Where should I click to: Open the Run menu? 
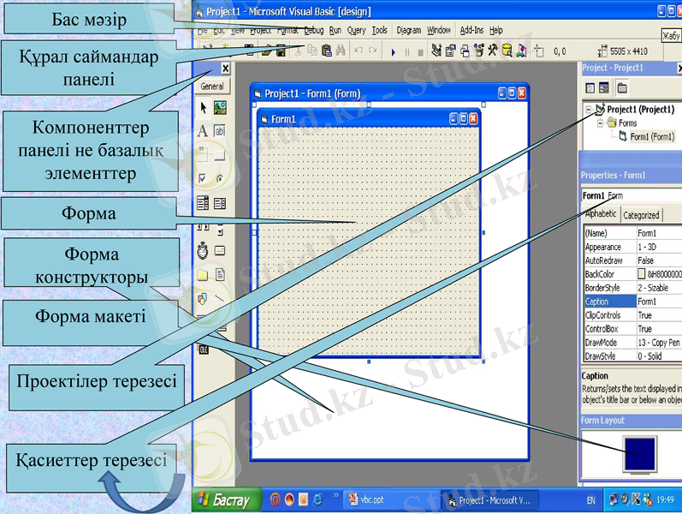coord(335,30)
